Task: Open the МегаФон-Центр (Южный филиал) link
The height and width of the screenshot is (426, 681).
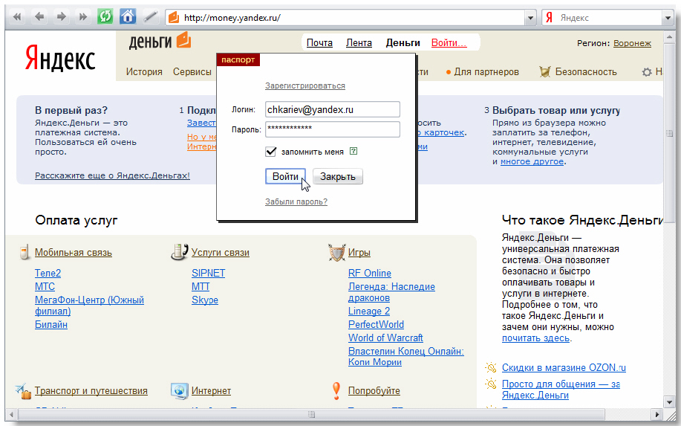Action: 89,305
